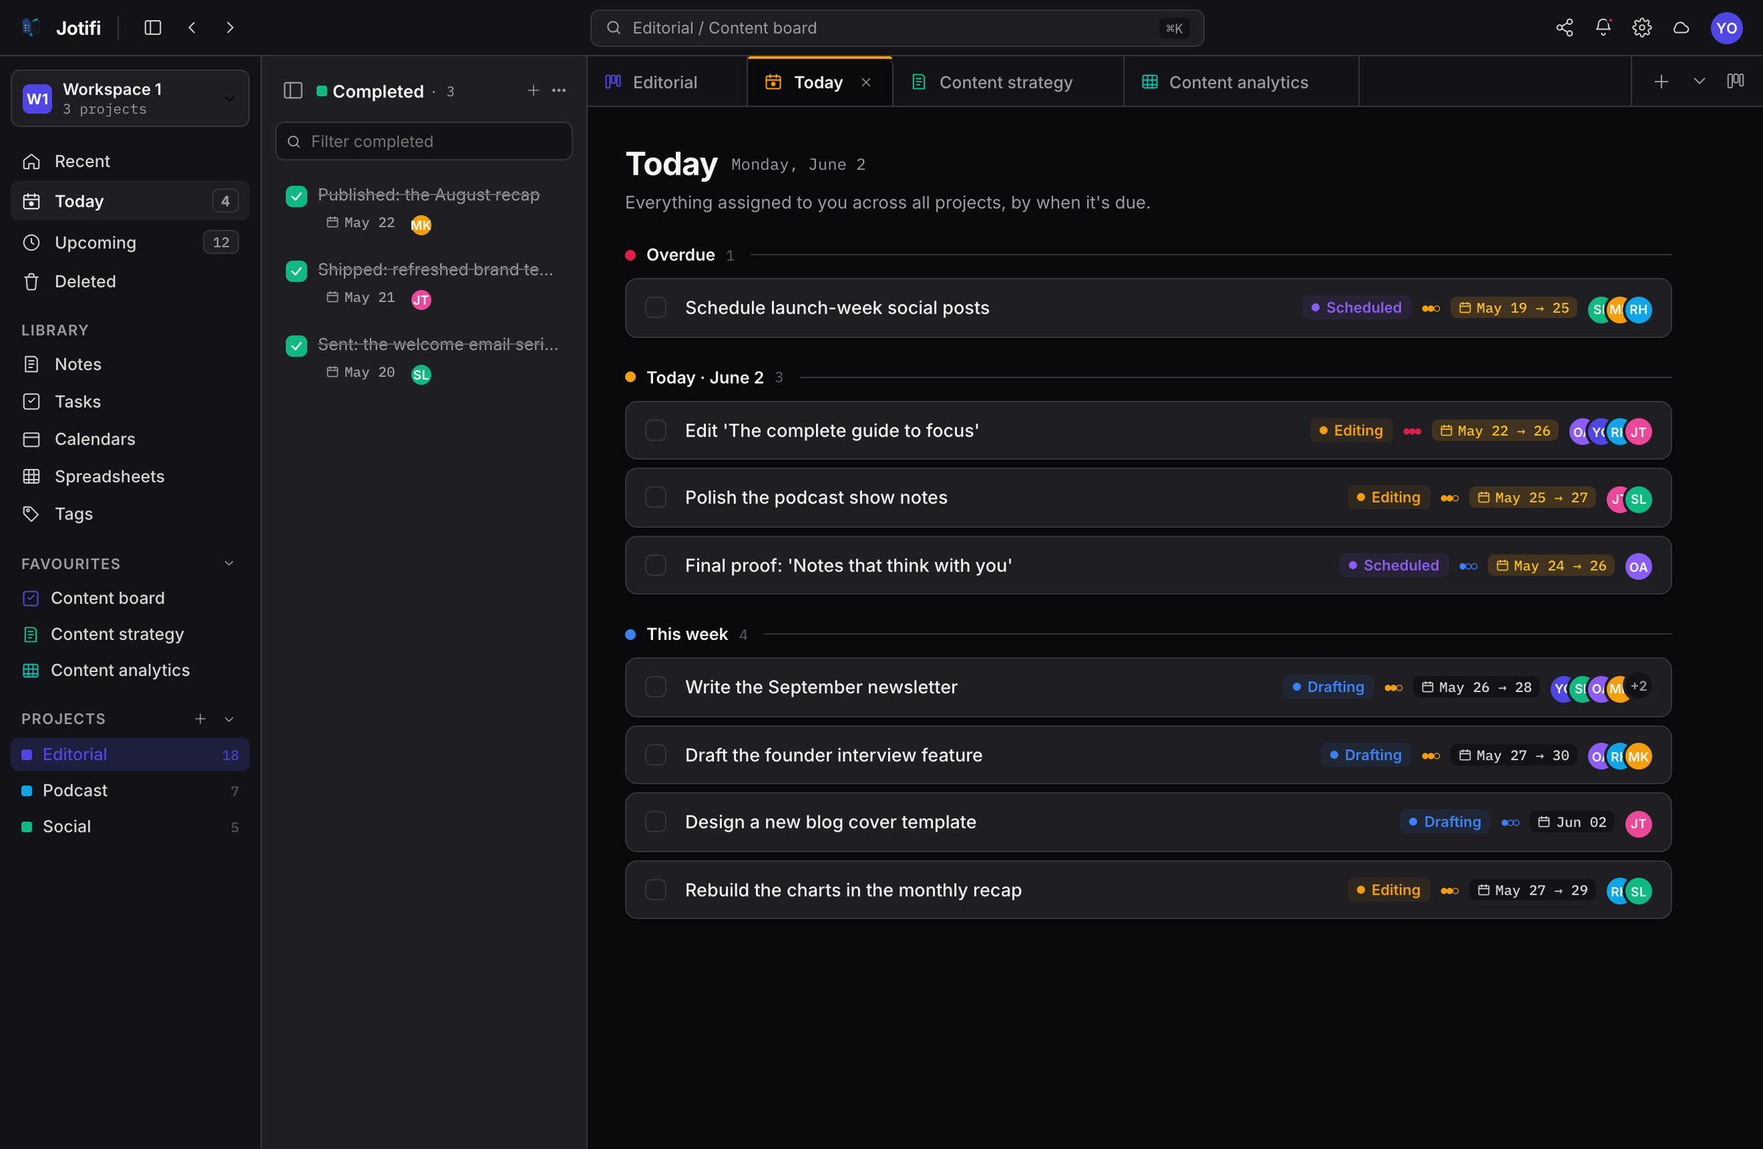Select Upcoming in the sidebar
1763x1149 pixels.
click(x=130, y=242)
